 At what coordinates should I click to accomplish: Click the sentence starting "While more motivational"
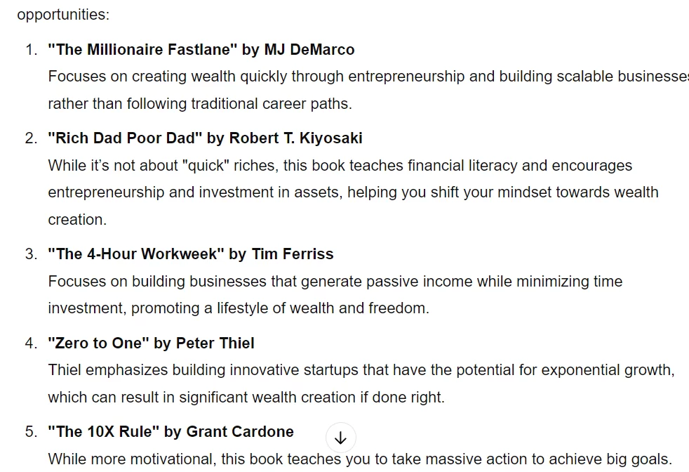(360, 459)
